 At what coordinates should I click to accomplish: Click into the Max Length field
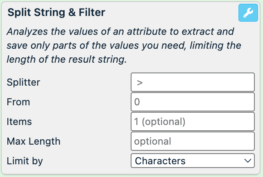pos(193,141)
